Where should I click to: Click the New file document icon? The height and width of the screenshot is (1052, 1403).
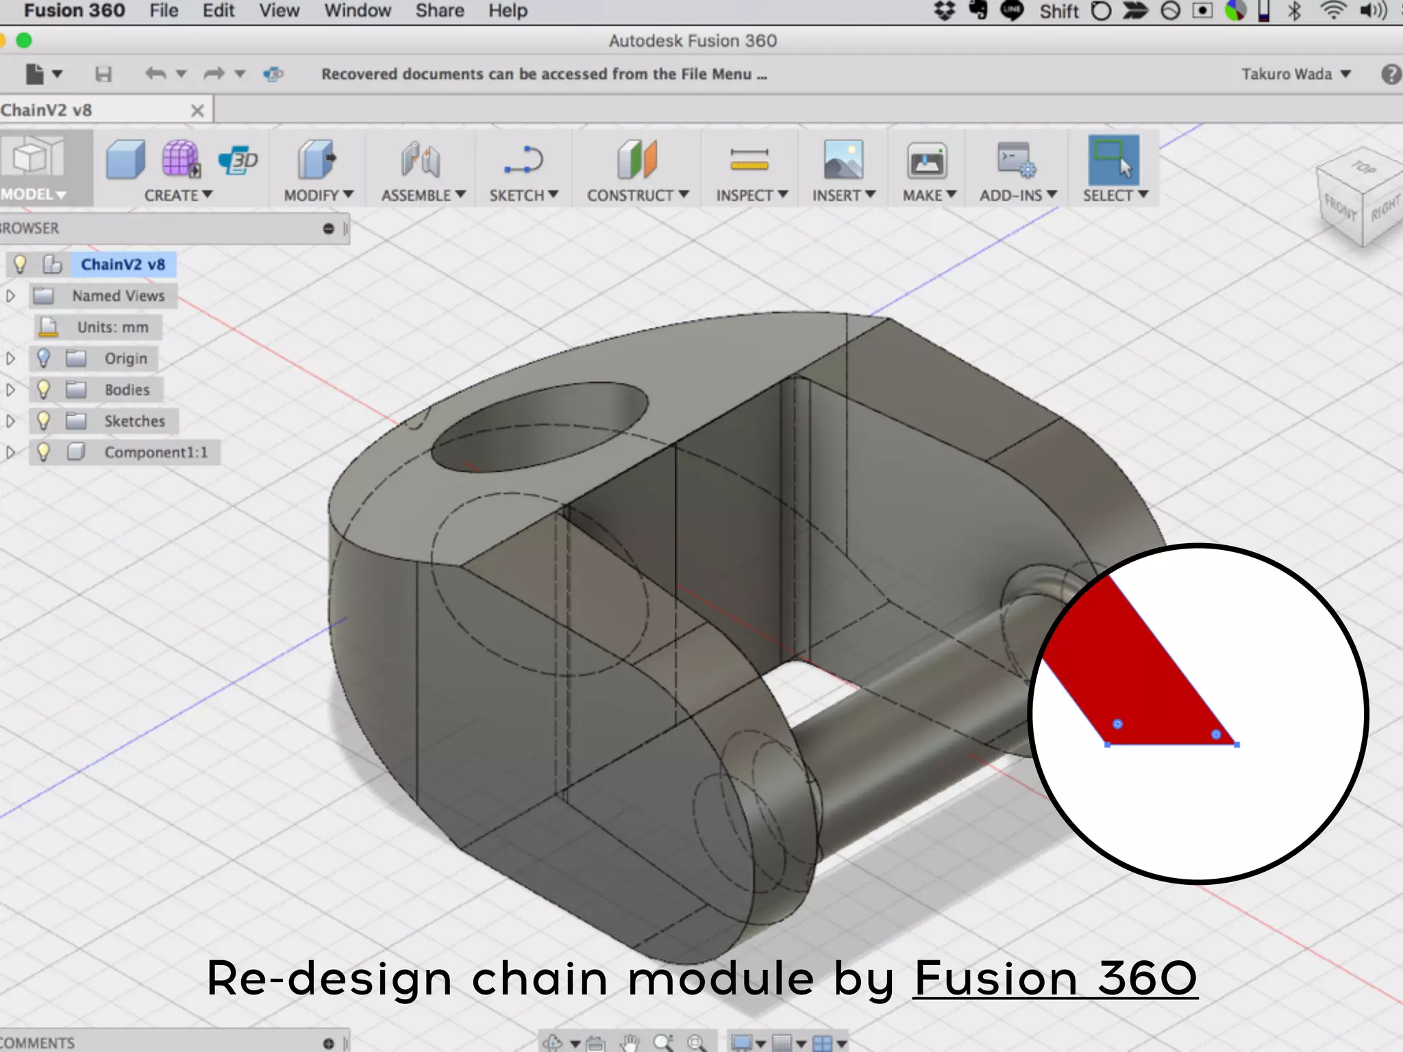[35, 73]
